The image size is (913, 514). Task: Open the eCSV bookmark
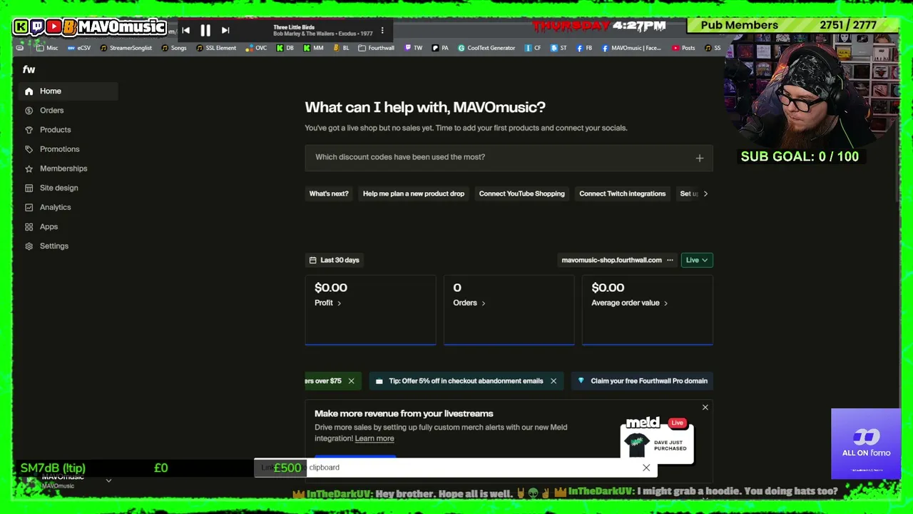click(79, 48)
